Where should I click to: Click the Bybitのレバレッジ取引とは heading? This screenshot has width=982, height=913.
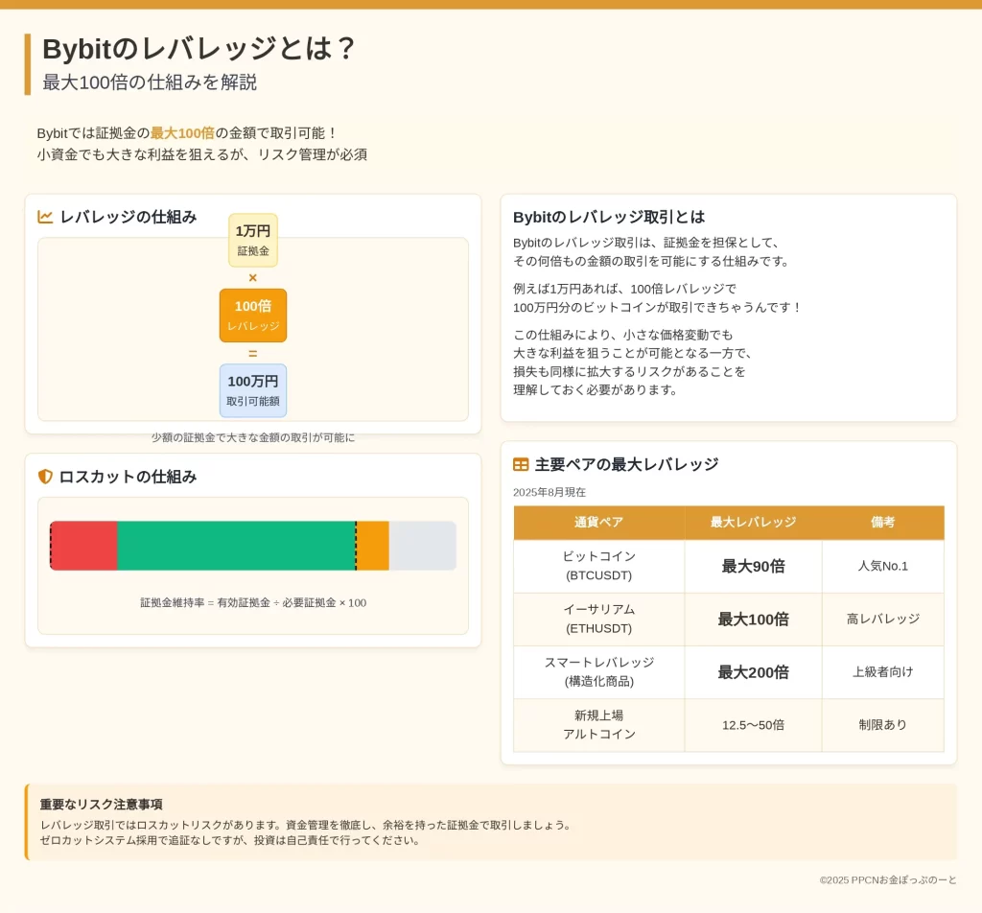tap(609, 218)
